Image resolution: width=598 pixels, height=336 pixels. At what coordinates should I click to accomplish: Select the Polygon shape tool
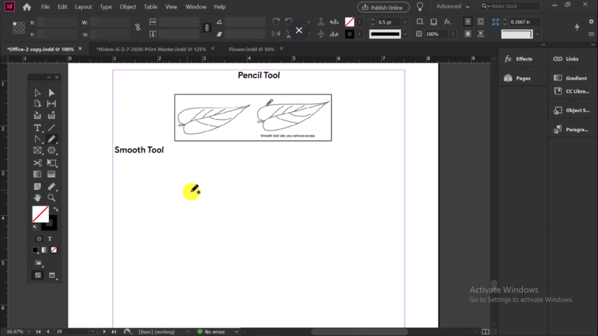[51, 150]
